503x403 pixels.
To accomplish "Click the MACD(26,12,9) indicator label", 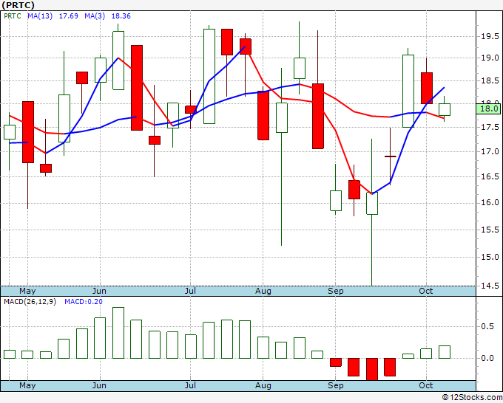I will click(30, 302).
